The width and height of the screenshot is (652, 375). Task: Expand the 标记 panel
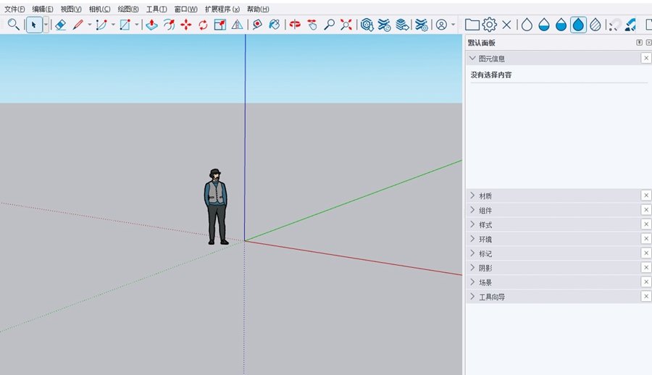click(x=472, y=253)
